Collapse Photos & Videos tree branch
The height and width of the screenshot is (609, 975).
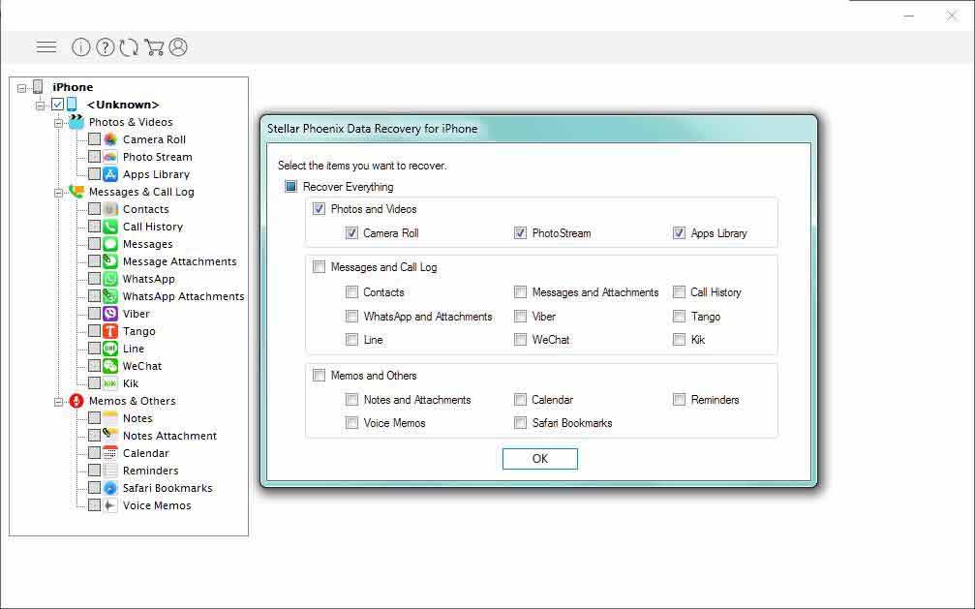pos(58,123)
